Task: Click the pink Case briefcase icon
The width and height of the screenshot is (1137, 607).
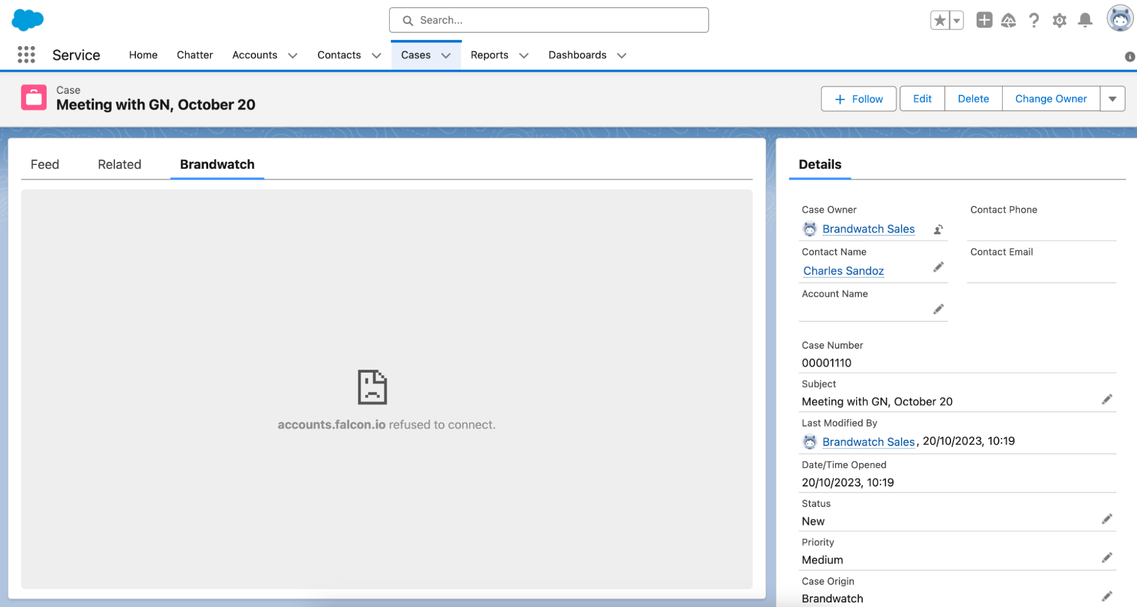Action: pyautogui.click(x=34, y=97)
